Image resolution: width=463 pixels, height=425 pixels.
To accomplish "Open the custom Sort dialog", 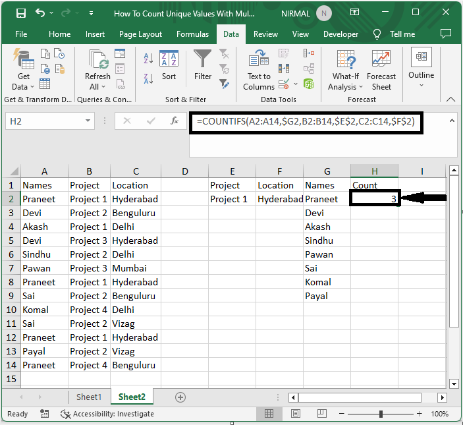I will click(169, 66).
